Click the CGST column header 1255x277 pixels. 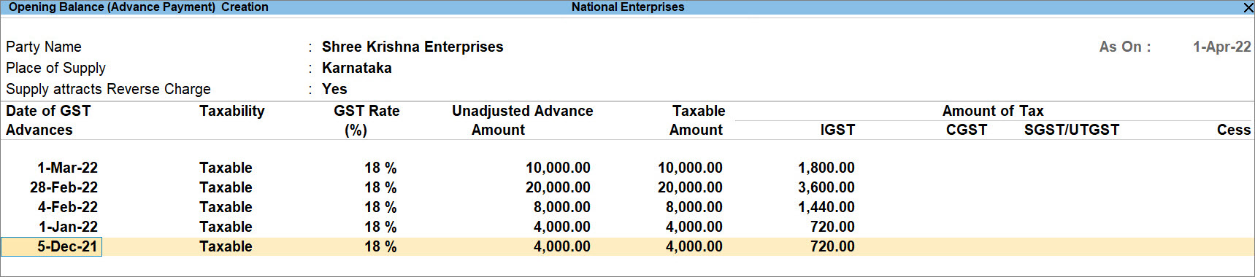967,130
